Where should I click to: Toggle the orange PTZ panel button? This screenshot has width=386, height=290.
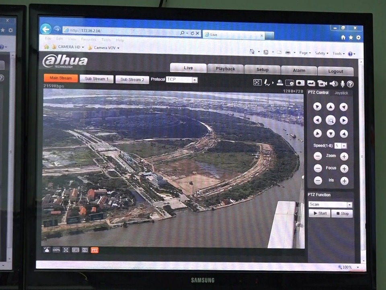[x=94, y=250]
